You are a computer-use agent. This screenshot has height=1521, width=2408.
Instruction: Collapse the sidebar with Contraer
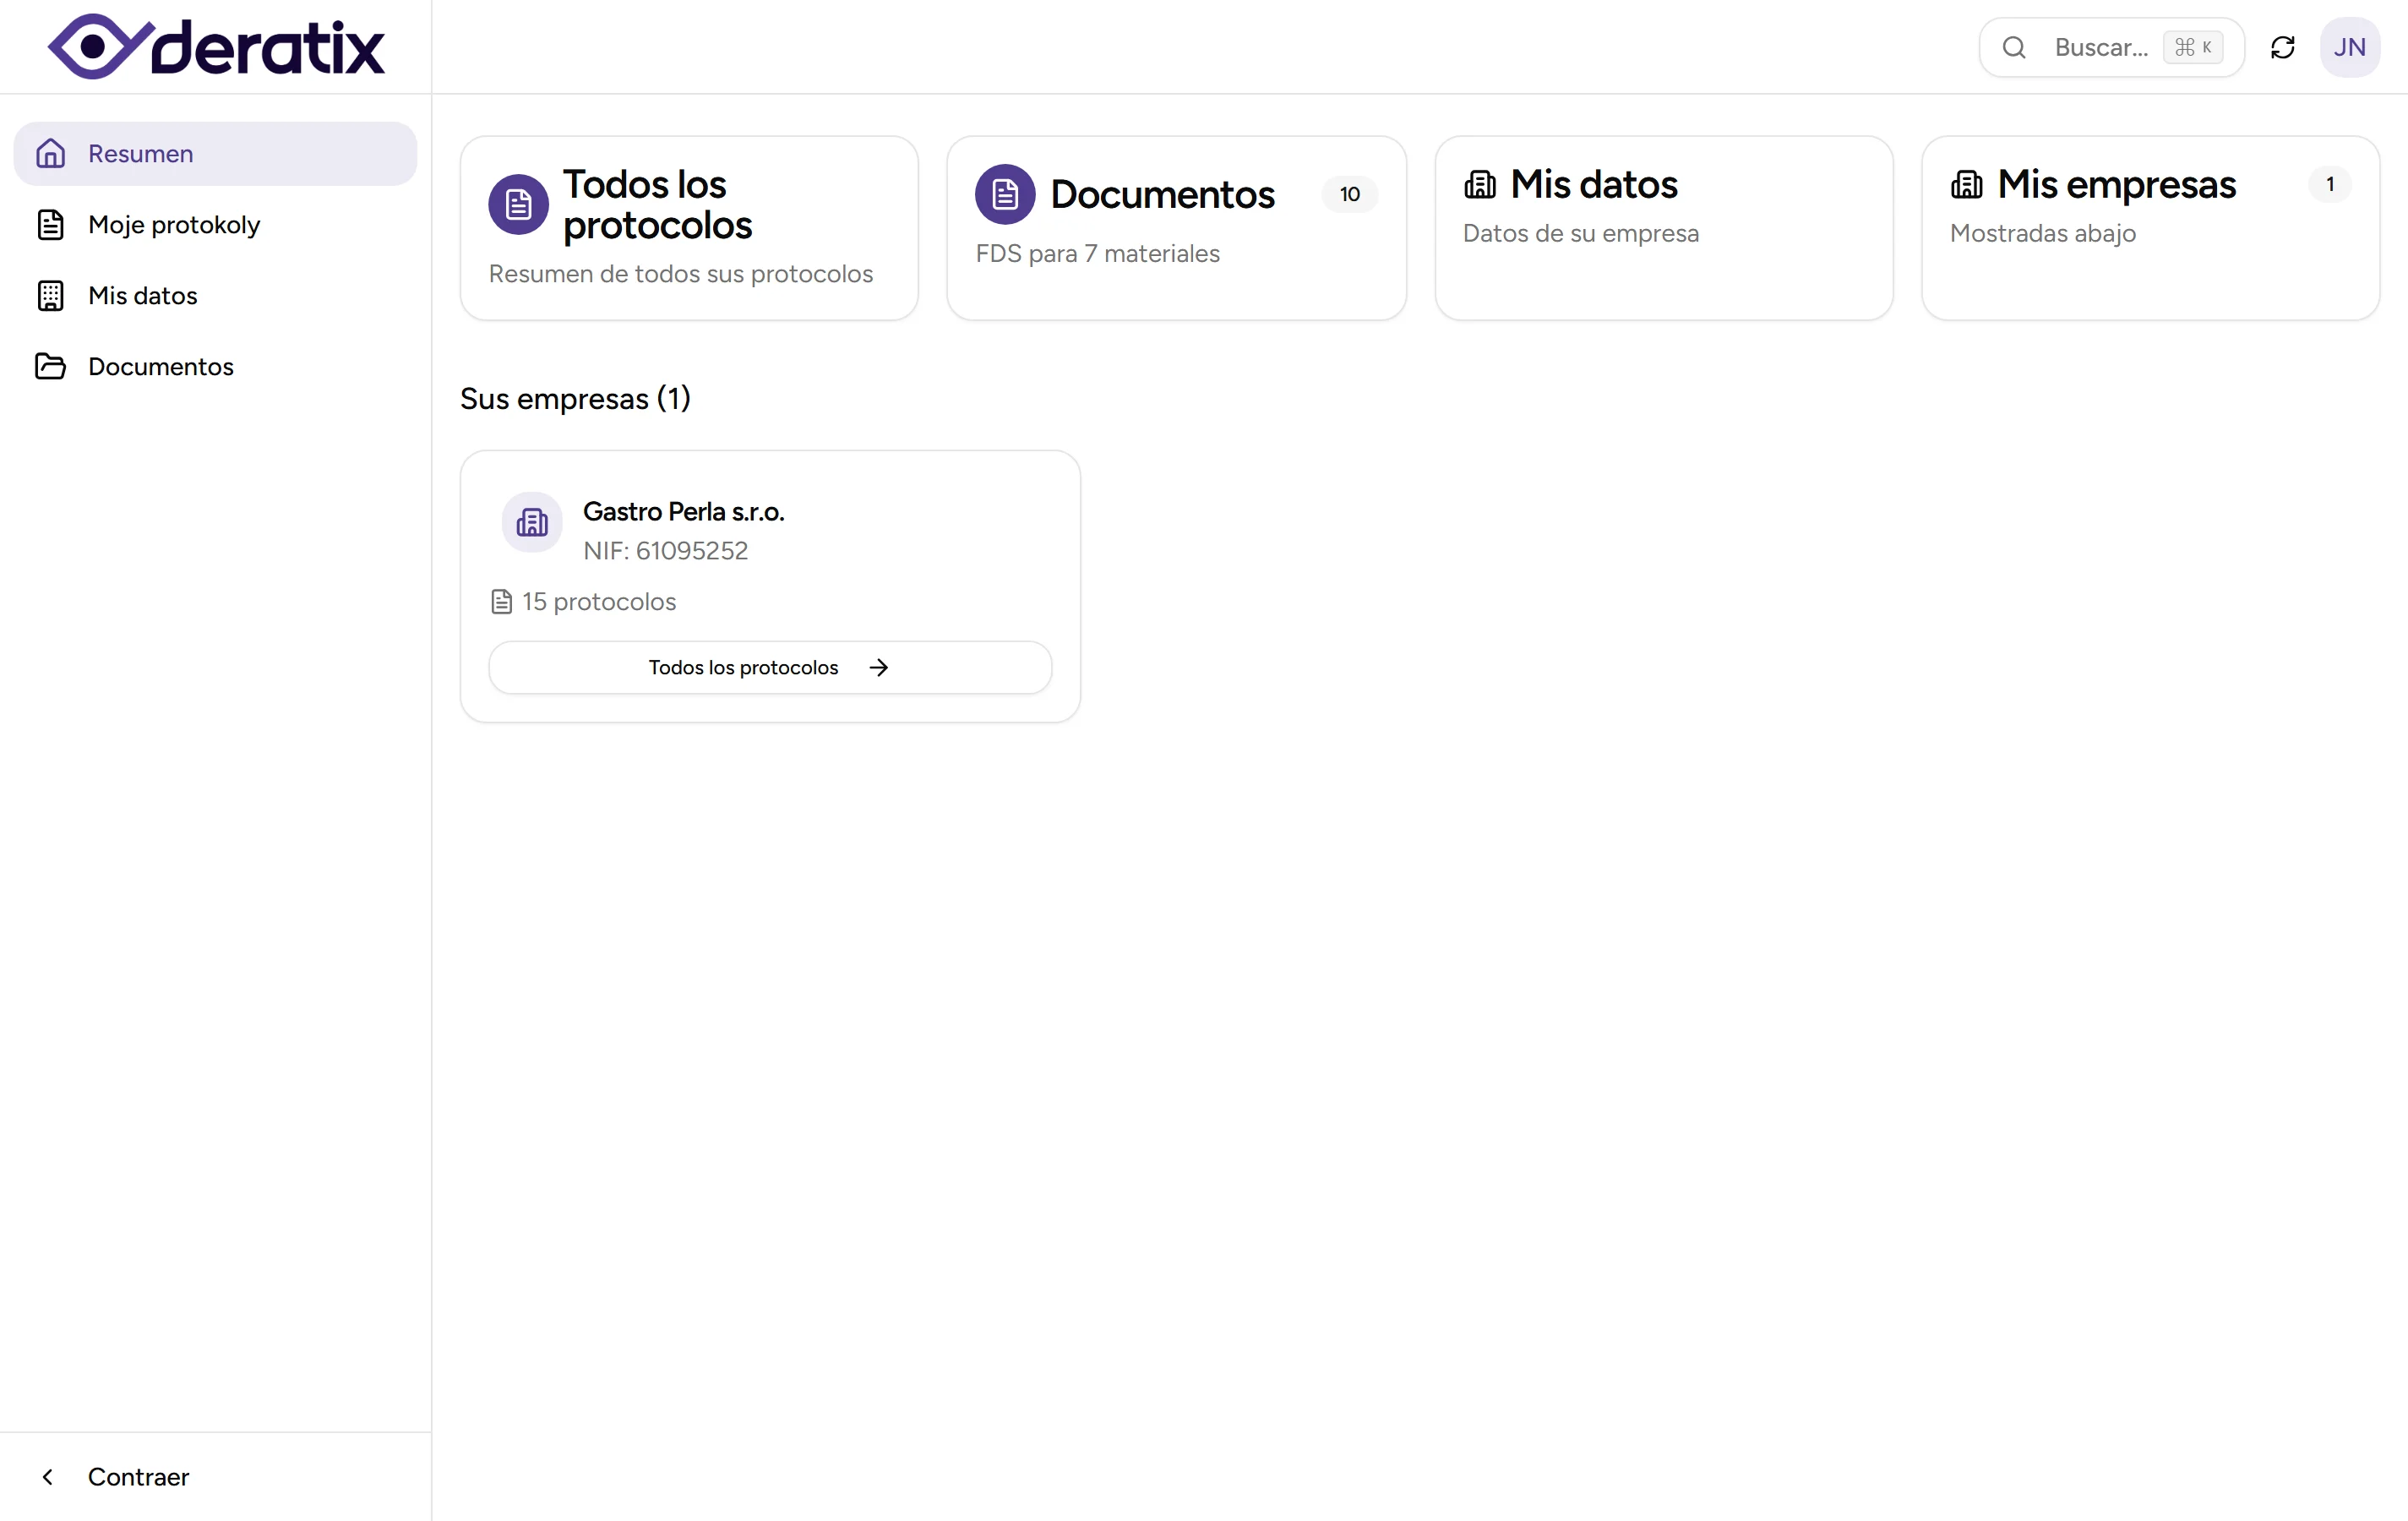(x=139, y=1477)
